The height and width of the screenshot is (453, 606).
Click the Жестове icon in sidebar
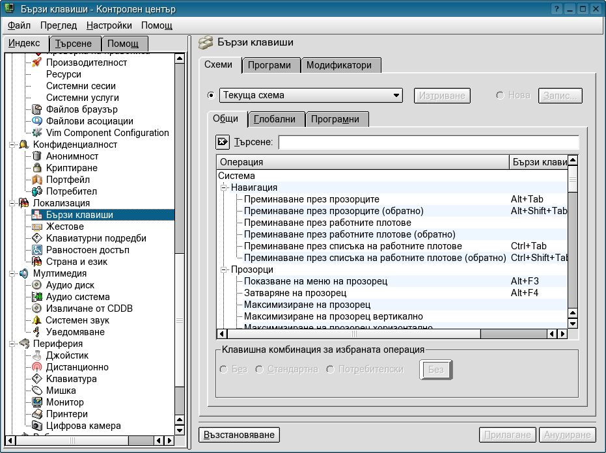pyautogui.click(x=37, y=226)
